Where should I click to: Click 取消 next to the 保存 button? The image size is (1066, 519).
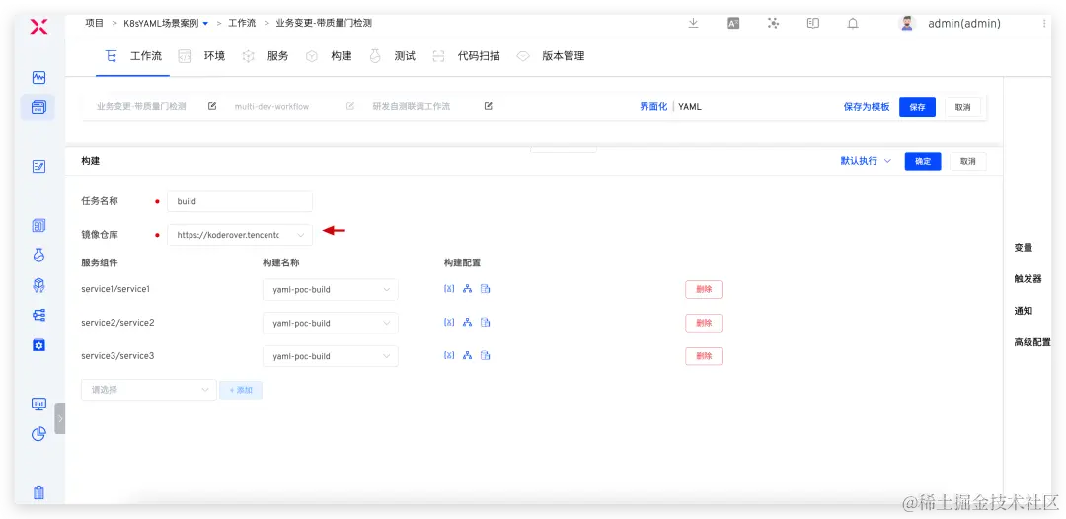pyautogui.click(x=962, y=107)
